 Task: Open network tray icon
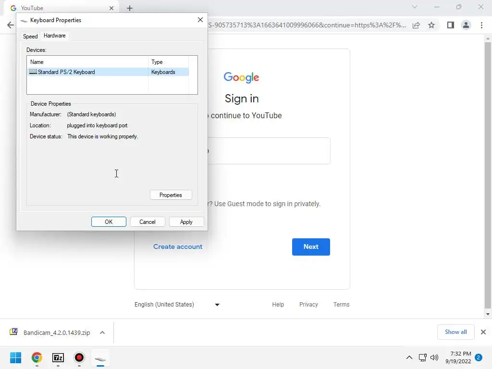tap(423, 357)
